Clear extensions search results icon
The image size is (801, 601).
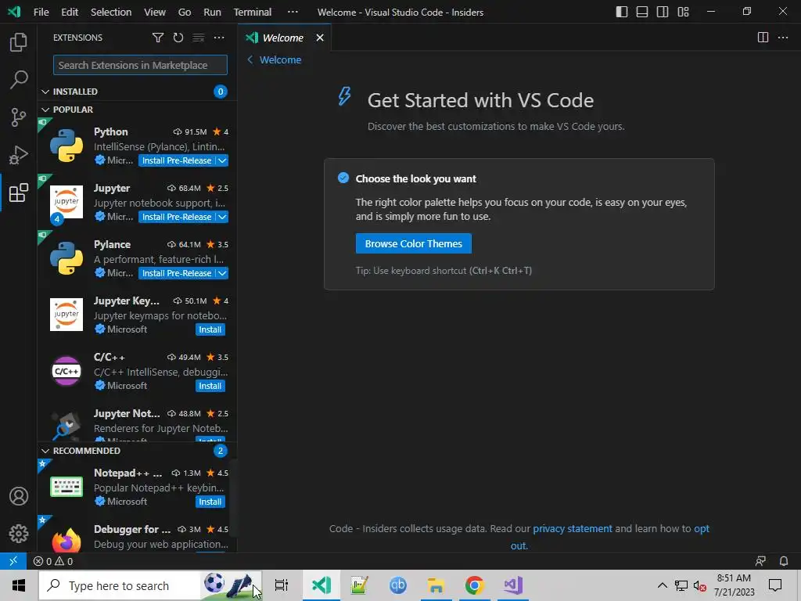[198, 38]
